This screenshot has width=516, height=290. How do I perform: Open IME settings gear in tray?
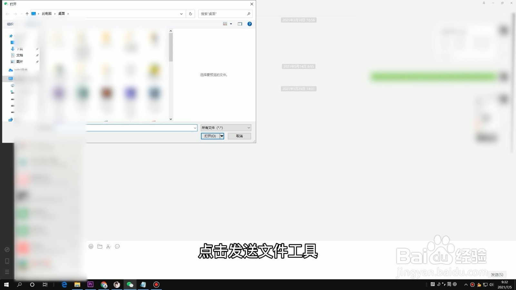[x=455, y=284]
